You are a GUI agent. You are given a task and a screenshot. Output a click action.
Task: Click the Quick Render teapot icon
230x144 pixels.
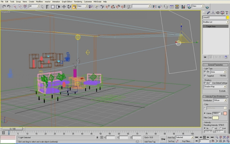[207, 7]
